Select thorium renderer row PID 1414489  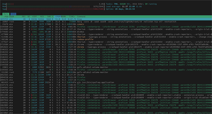(106, 29)
